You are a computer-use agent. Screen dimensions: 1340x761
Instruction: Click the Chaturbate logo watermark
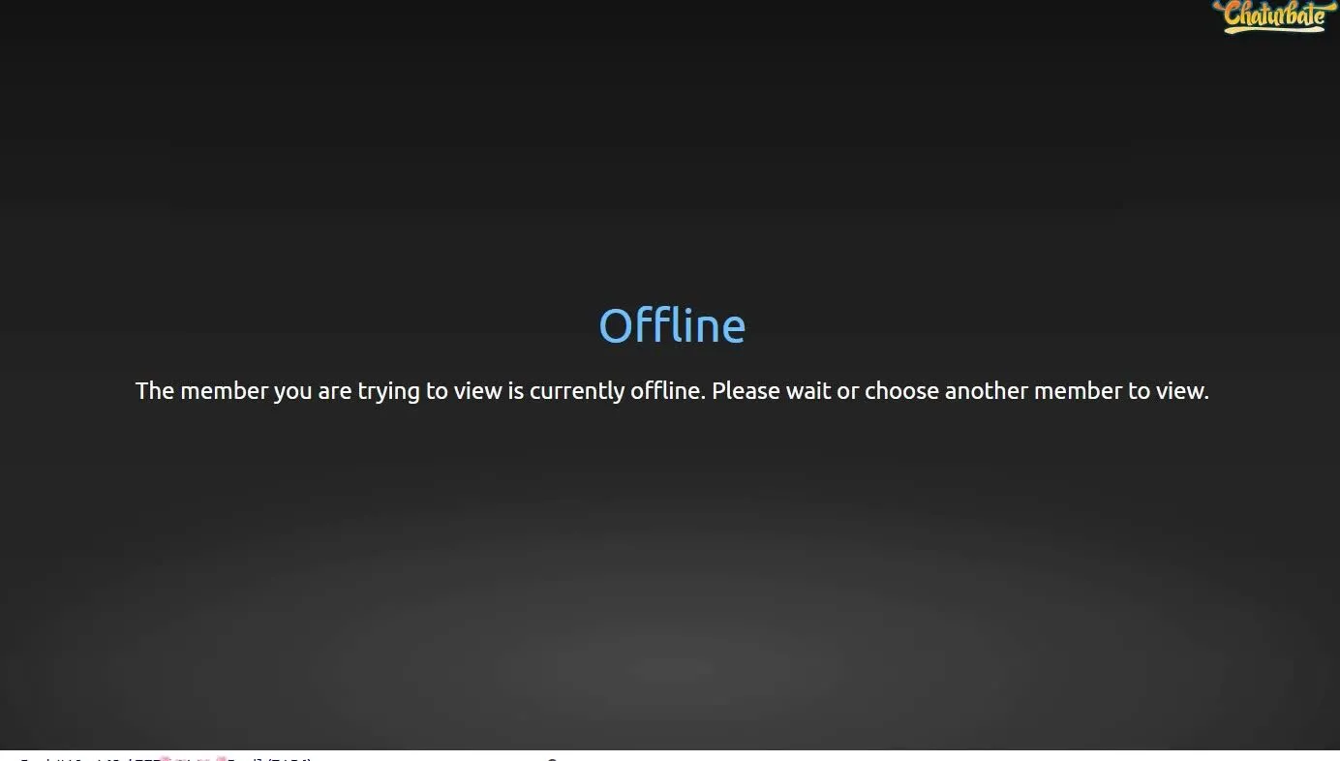1275,16
